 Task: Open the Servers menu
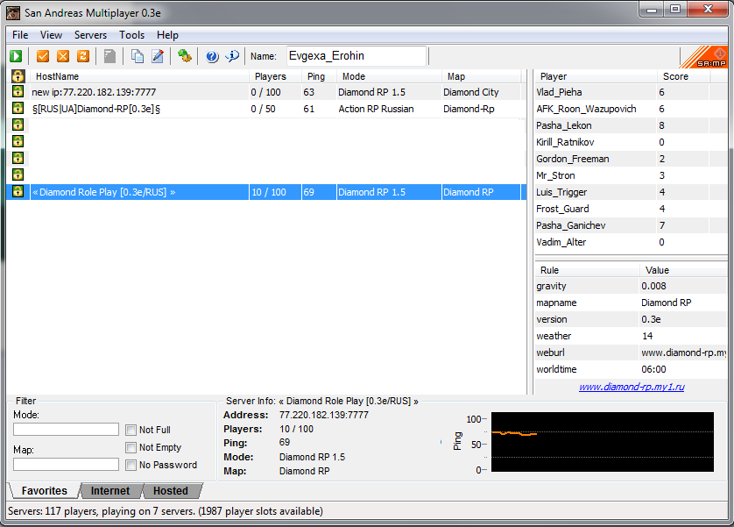point(90,35)
